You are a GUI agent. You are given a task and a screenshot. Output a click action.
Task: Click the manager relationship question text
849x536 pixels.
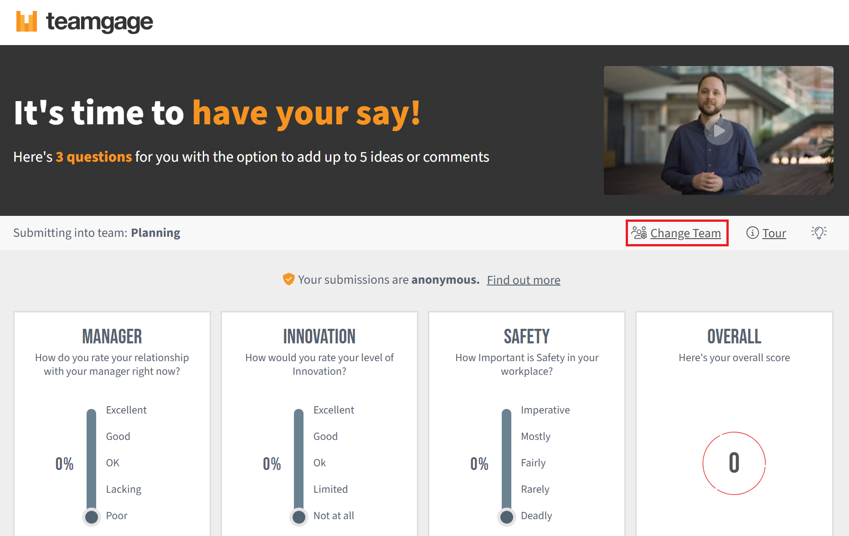pyautogui.click(x=112, y=364)
